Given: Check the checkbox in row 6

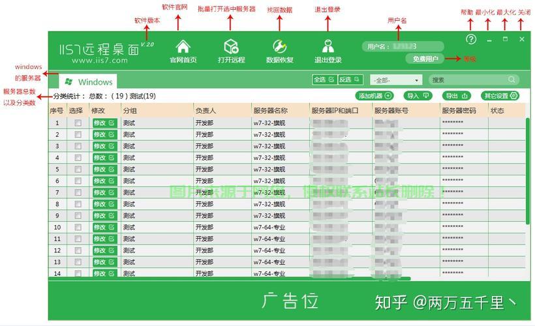Looking at the screenshot, I should (x=78, y=181).
